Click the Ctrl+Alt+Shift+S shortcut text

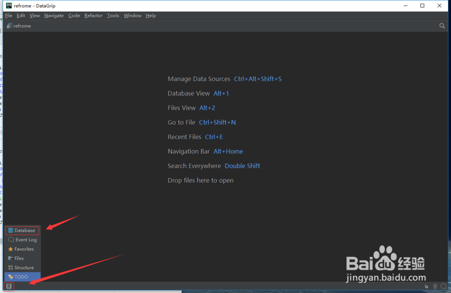258,79
